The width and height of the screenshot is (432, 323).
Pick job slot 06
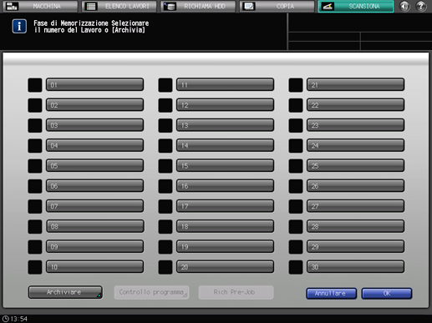[95, 186]
